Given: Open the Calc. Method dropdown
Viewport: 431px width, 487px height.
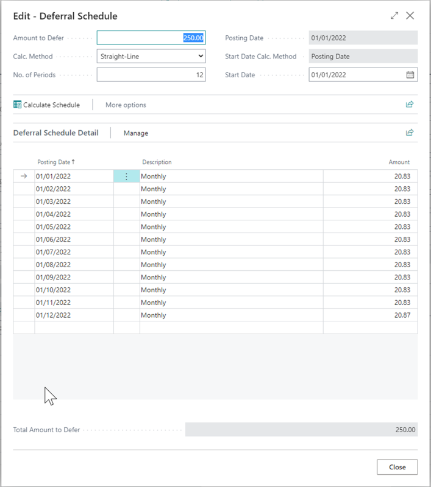Looking at the screenshot, I should coord(151,57).
